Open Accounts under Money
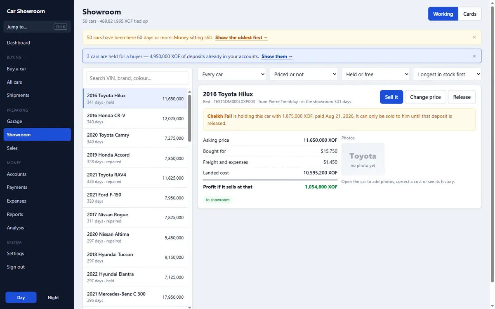495x309 pixels. (x=37, y=174)
